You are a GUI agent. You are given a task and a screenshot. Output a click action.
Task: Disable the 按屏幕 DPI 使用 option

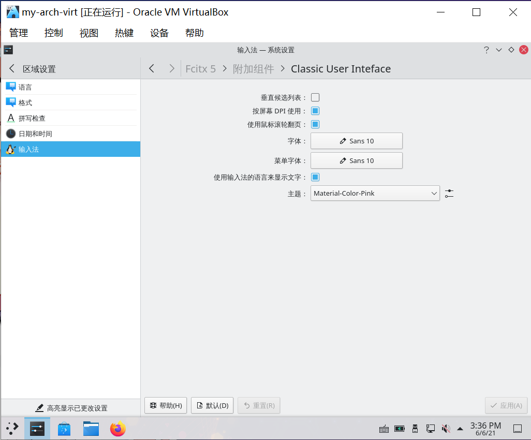click(315, 110)
